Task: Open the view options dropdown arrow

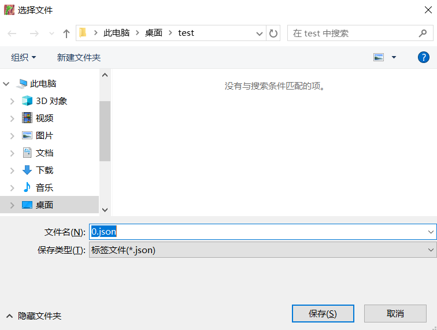Action: pos(394,57)
